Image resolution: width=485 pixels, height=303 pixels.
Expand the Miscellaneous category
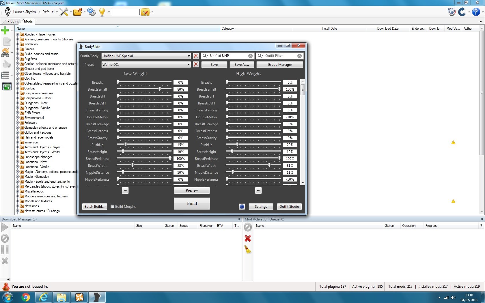[18, 191]
